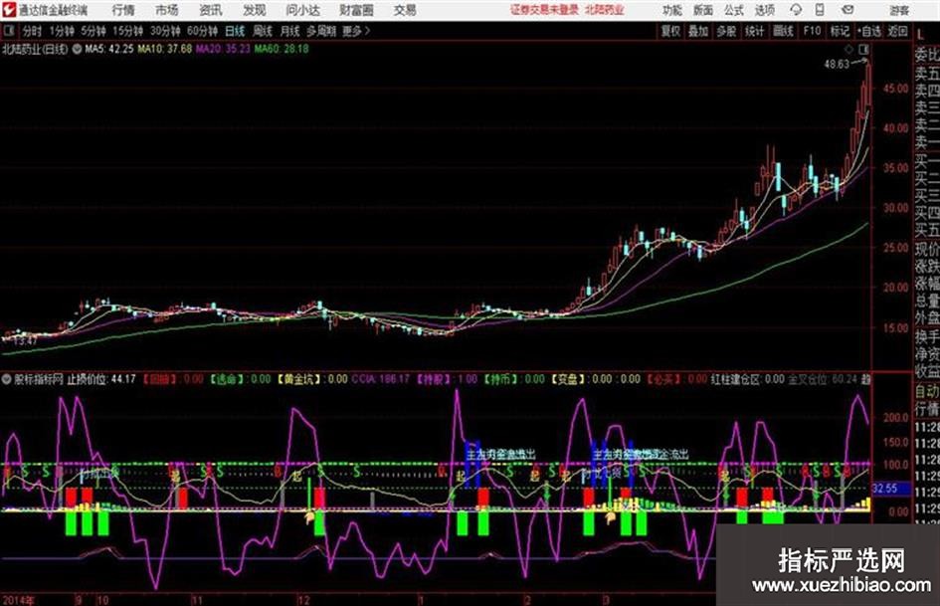Click the 多股 multi-stock toolbar button

(x=726, y=31)
